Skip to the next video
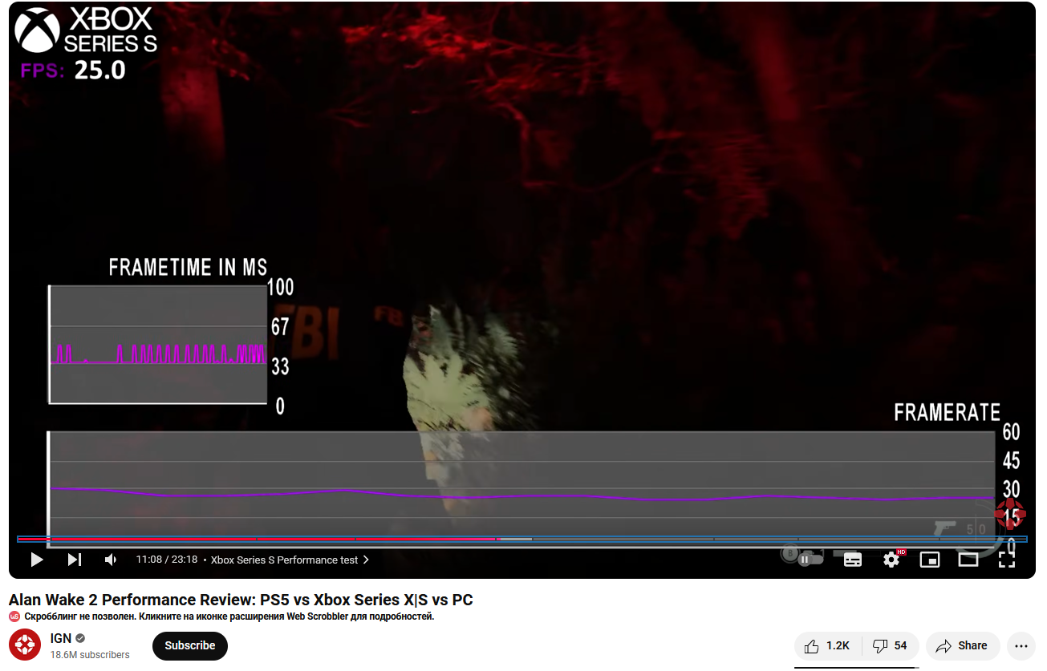 (74, 560)
